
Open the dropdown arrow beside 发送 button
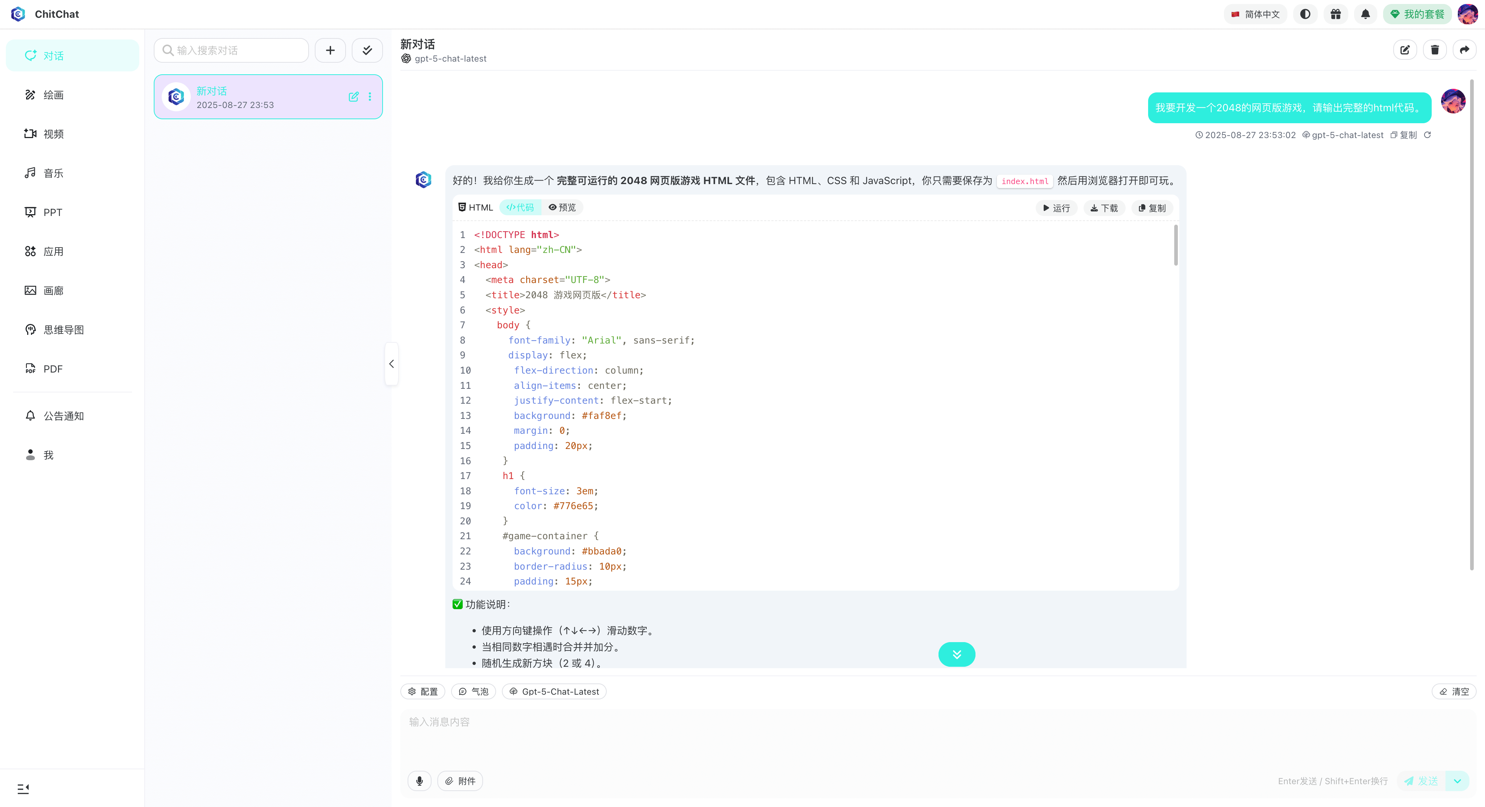(x=1457, y=781)
